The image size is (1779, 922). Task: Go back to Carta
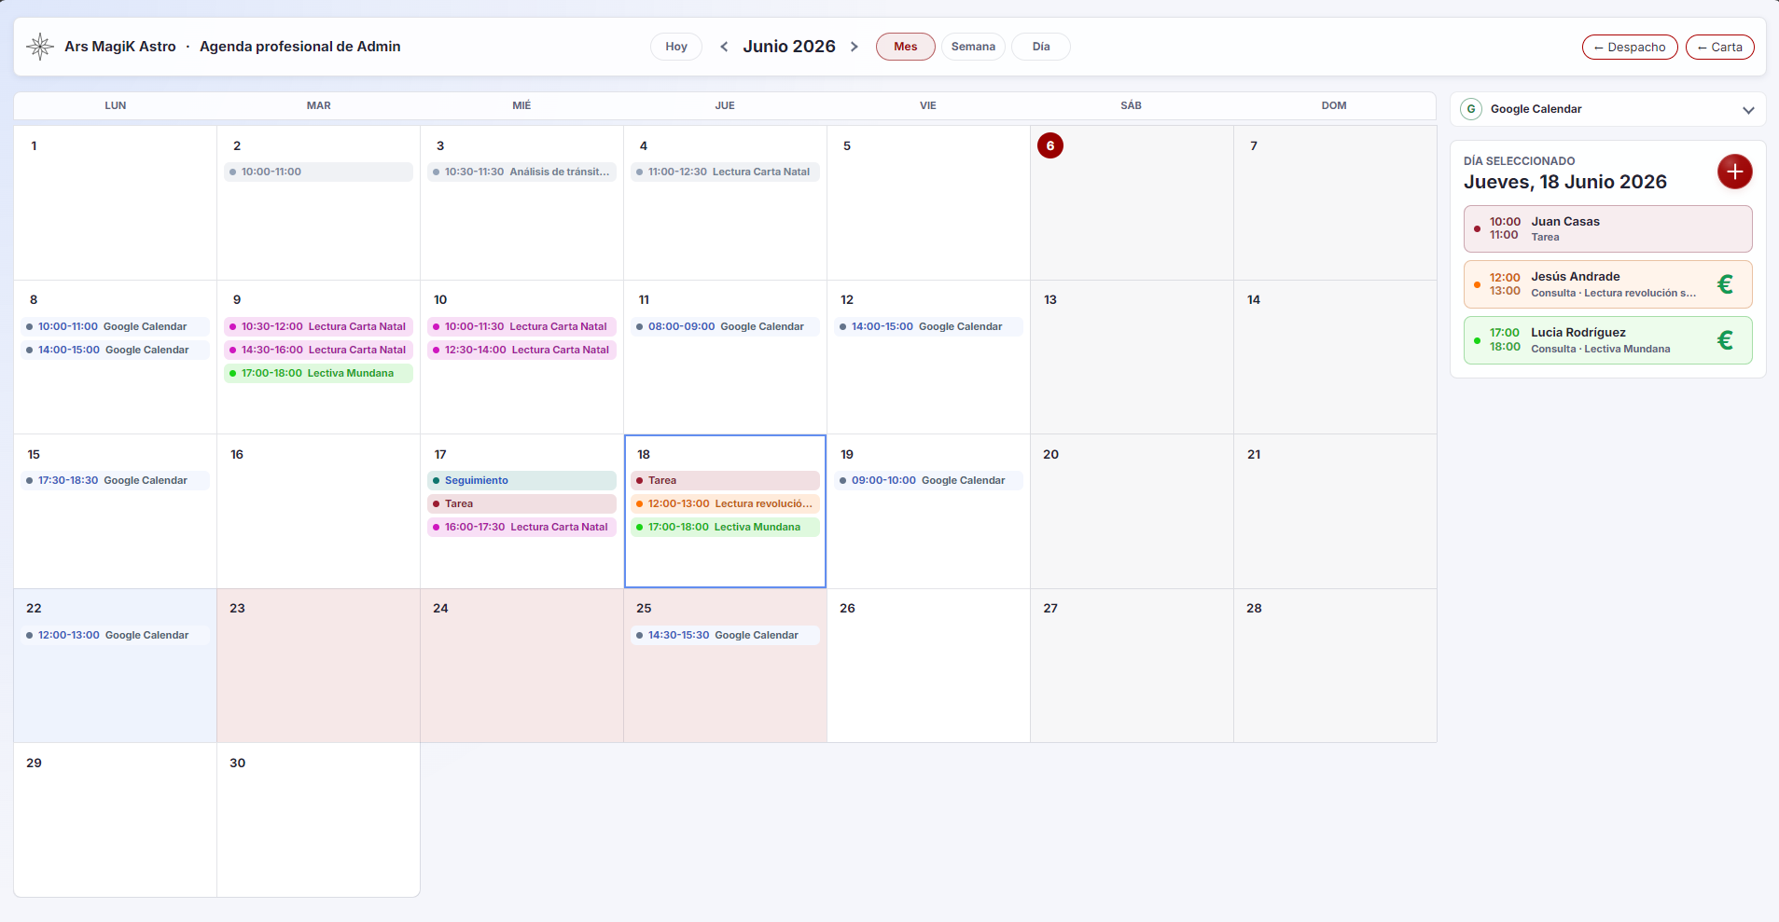coord(1719,48)
